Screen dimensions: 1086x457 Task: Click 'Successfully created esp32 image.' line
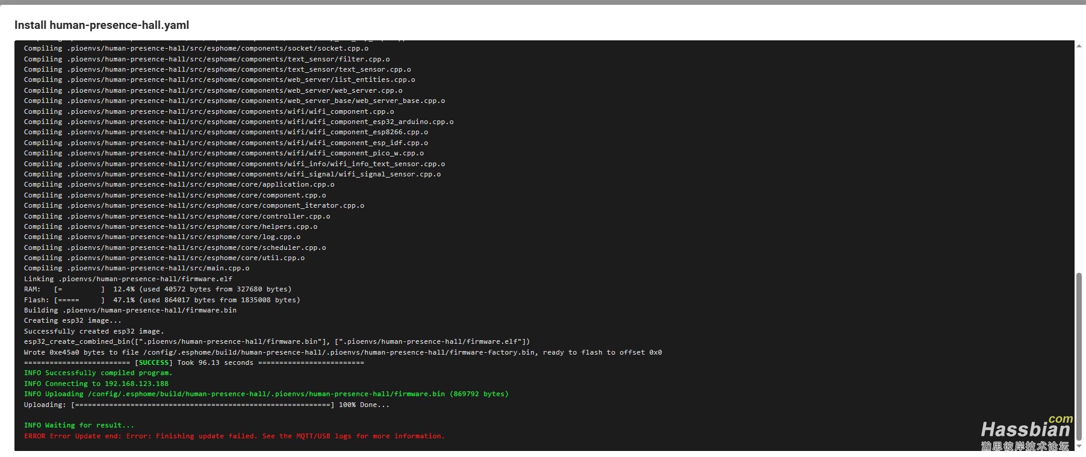[x=94, y=331]
